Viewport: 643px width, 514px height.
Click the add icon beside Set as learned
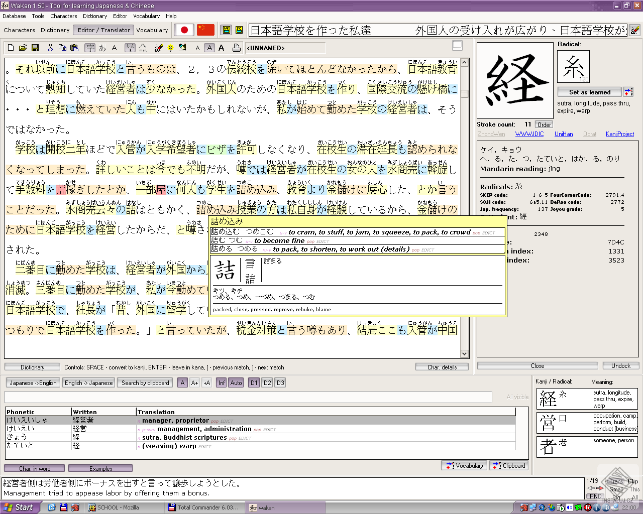tap(628, 92)
